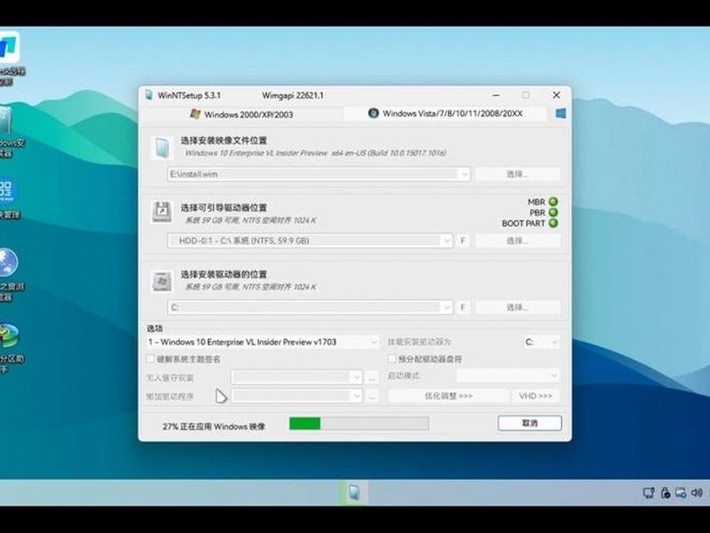Click the BOOT PART green status light

[553, 223]
